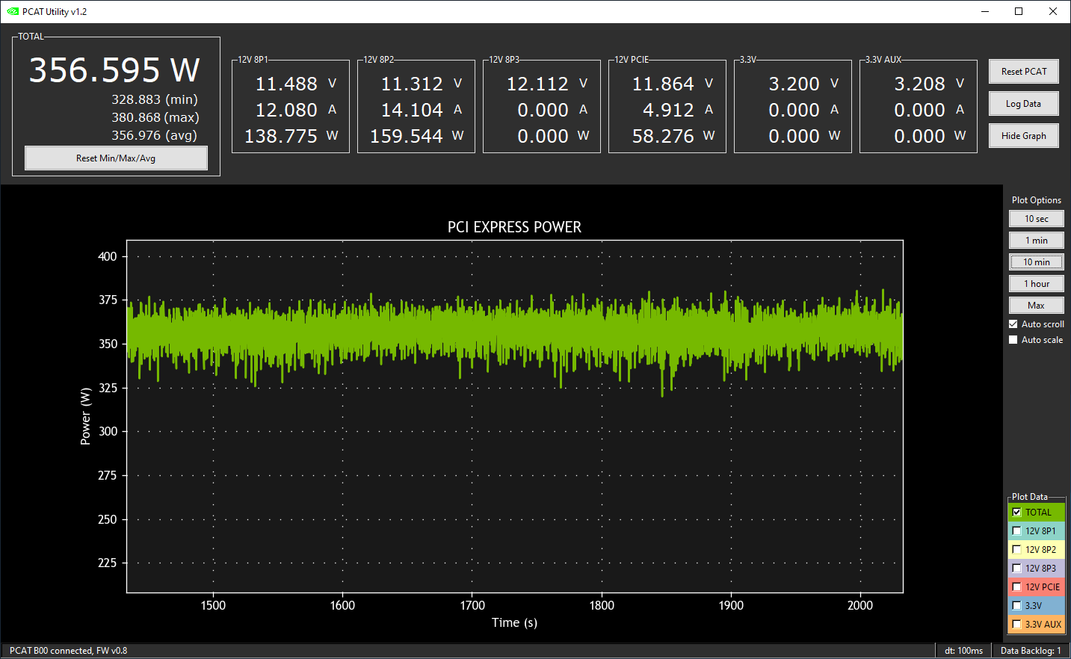Check the 12V PCIE plot data box
This screenshot has height=659, width=1071.
pyautogui.click(x=1016, y=587)
